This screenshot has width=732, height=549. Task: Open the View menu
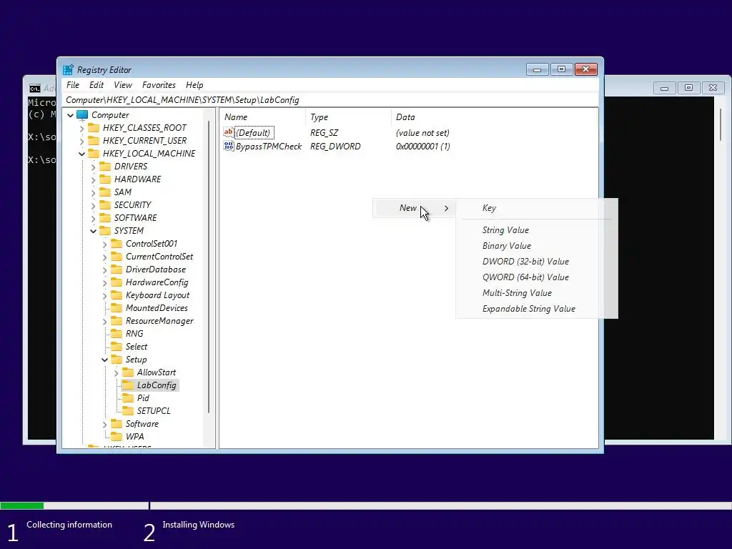(x=123, y=85)
